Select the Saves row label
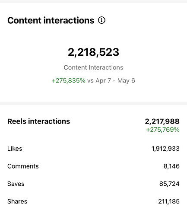 click(x=16, y=184)
